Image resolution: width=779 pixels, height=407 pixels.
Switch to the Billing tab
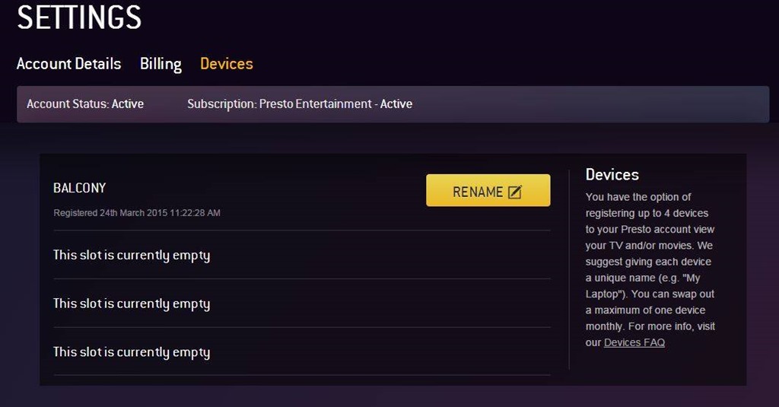161,64
